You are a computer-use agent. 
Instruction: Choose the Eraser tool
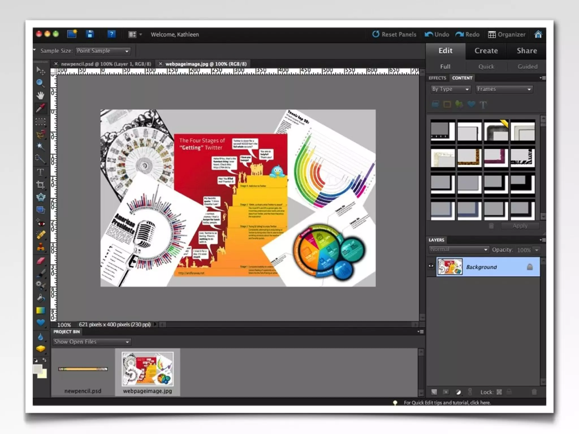pyautogui.click(x=40, y=261)
